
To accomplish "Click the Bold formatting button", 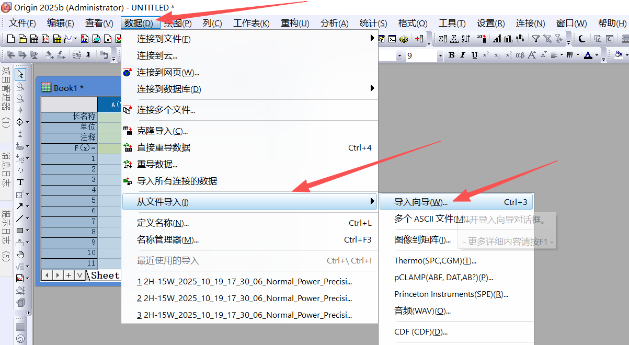I will (x=451, y=55).
